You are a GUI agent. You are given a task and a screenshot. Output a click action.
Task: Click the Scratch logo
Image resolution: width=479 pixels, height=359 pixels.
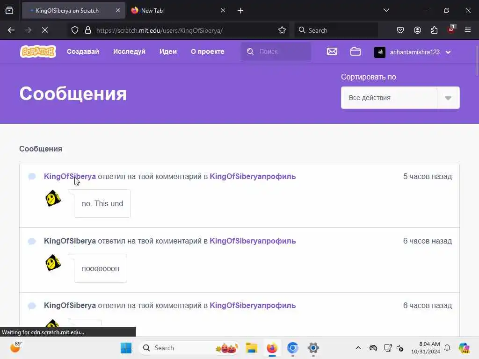[x=38, y=51]
